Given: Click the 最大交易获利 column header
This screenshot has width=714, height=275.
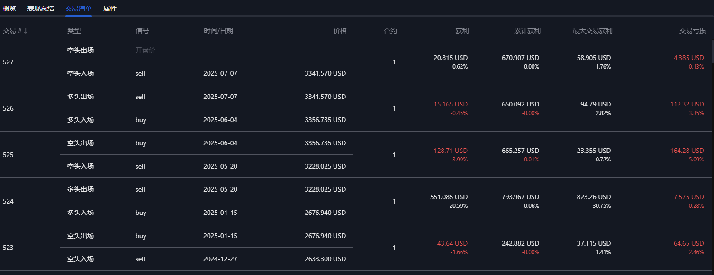Looking at the screenshot, I should [592, 31].
